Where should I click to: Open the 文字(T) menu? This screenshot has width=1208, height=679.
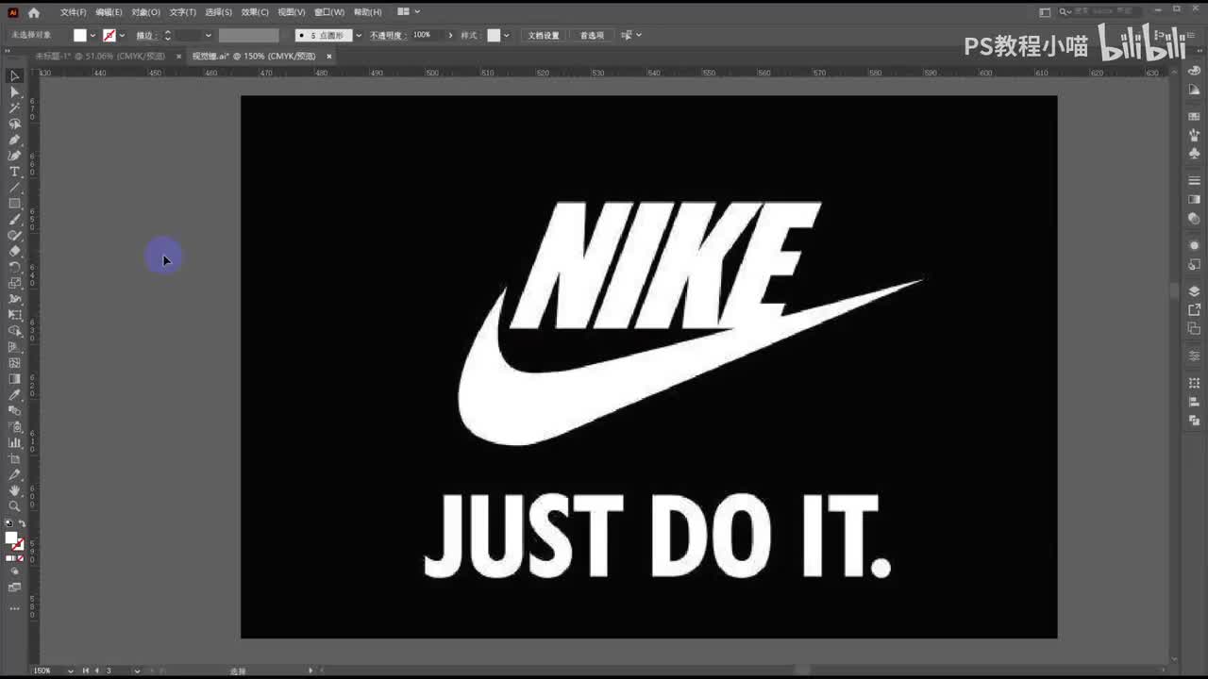pyautogui.click(x=182, y=12)
